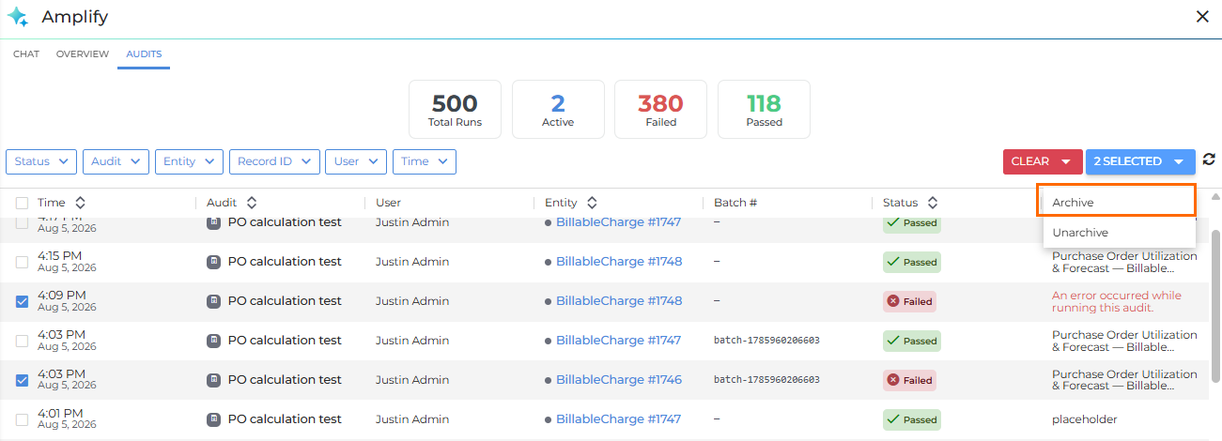Click the 500 Total Runs card
Image resolution: width=1222 pixels, height=441 pixels.
pyautogui.click(x=455, y=109)
